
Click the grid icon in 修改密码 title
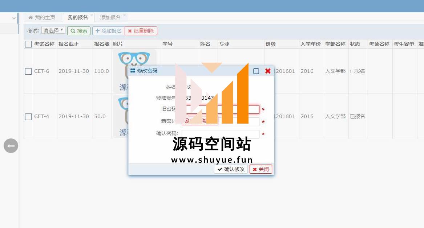(x=133, y=71)
